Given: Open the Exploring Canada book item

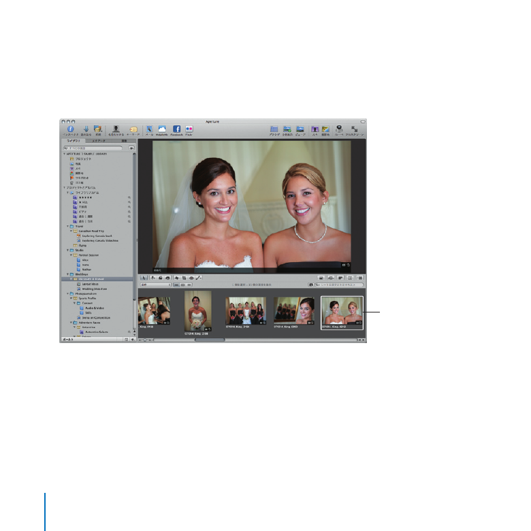Looking at the screenshot, I should pyautogui.click(x=94, y=236).
